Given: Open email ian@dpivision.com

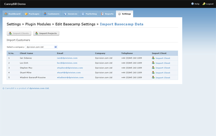Looking at the screenshot, I should click(67, 58).
